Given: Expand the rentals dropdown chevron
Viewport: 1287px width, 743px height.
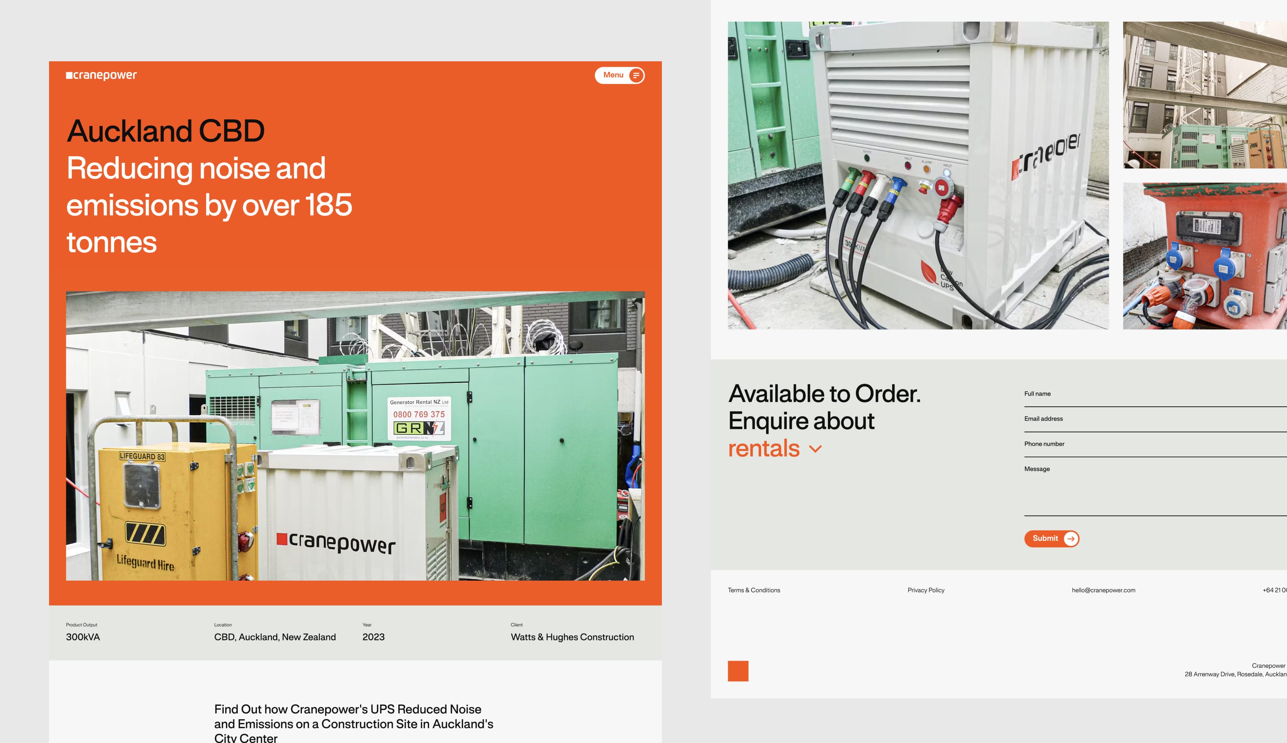Looking at the screenshot, I should pos(815,449).
